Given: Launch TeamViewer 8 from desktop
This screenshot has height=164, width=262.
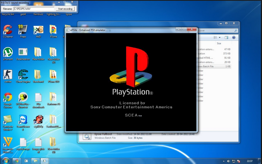Looking at the screenshot, I should coord(23,123).
